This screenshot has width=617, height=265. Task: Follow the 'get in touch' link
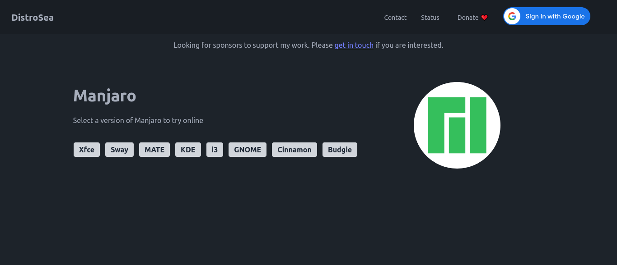click(x=354, y=45)
